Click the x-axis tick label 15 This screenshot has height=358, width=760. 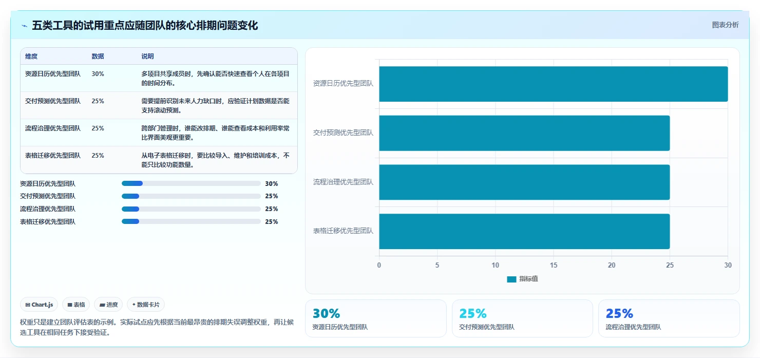(553, 266)
